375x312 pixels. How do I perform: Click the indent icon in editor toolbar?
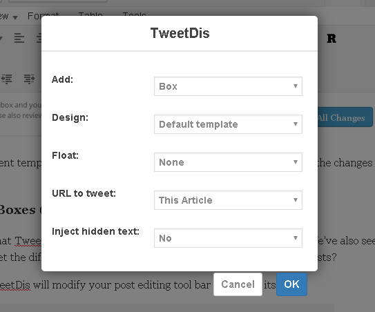click(30, 79)
